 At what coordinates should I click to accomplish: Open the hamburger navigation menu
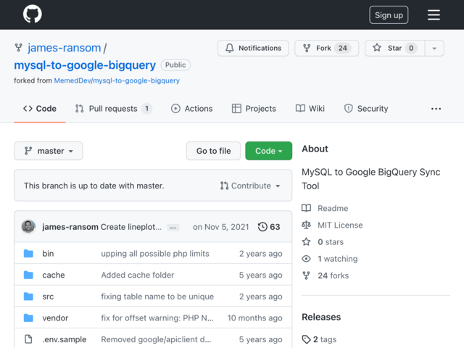(x=434, y=14)
